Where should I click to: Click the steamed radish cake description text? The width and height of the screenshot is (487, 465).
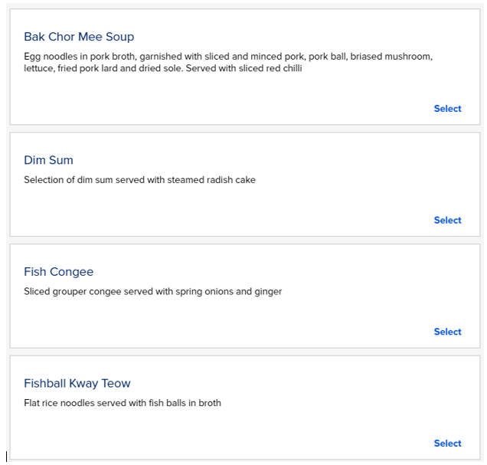[139, 180]
